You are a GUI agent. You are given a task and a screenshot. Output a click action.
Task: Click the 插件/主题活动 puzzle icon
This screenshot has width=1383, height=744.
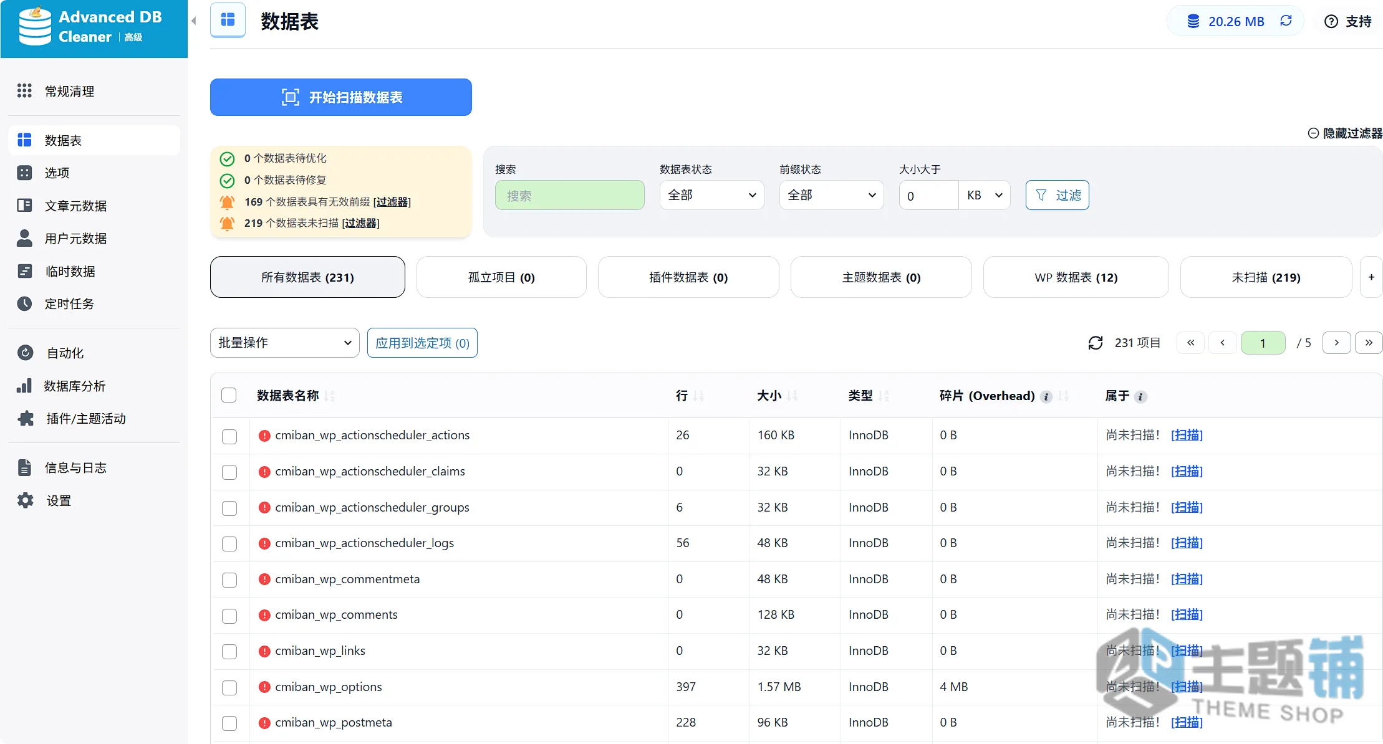(26, 418)
